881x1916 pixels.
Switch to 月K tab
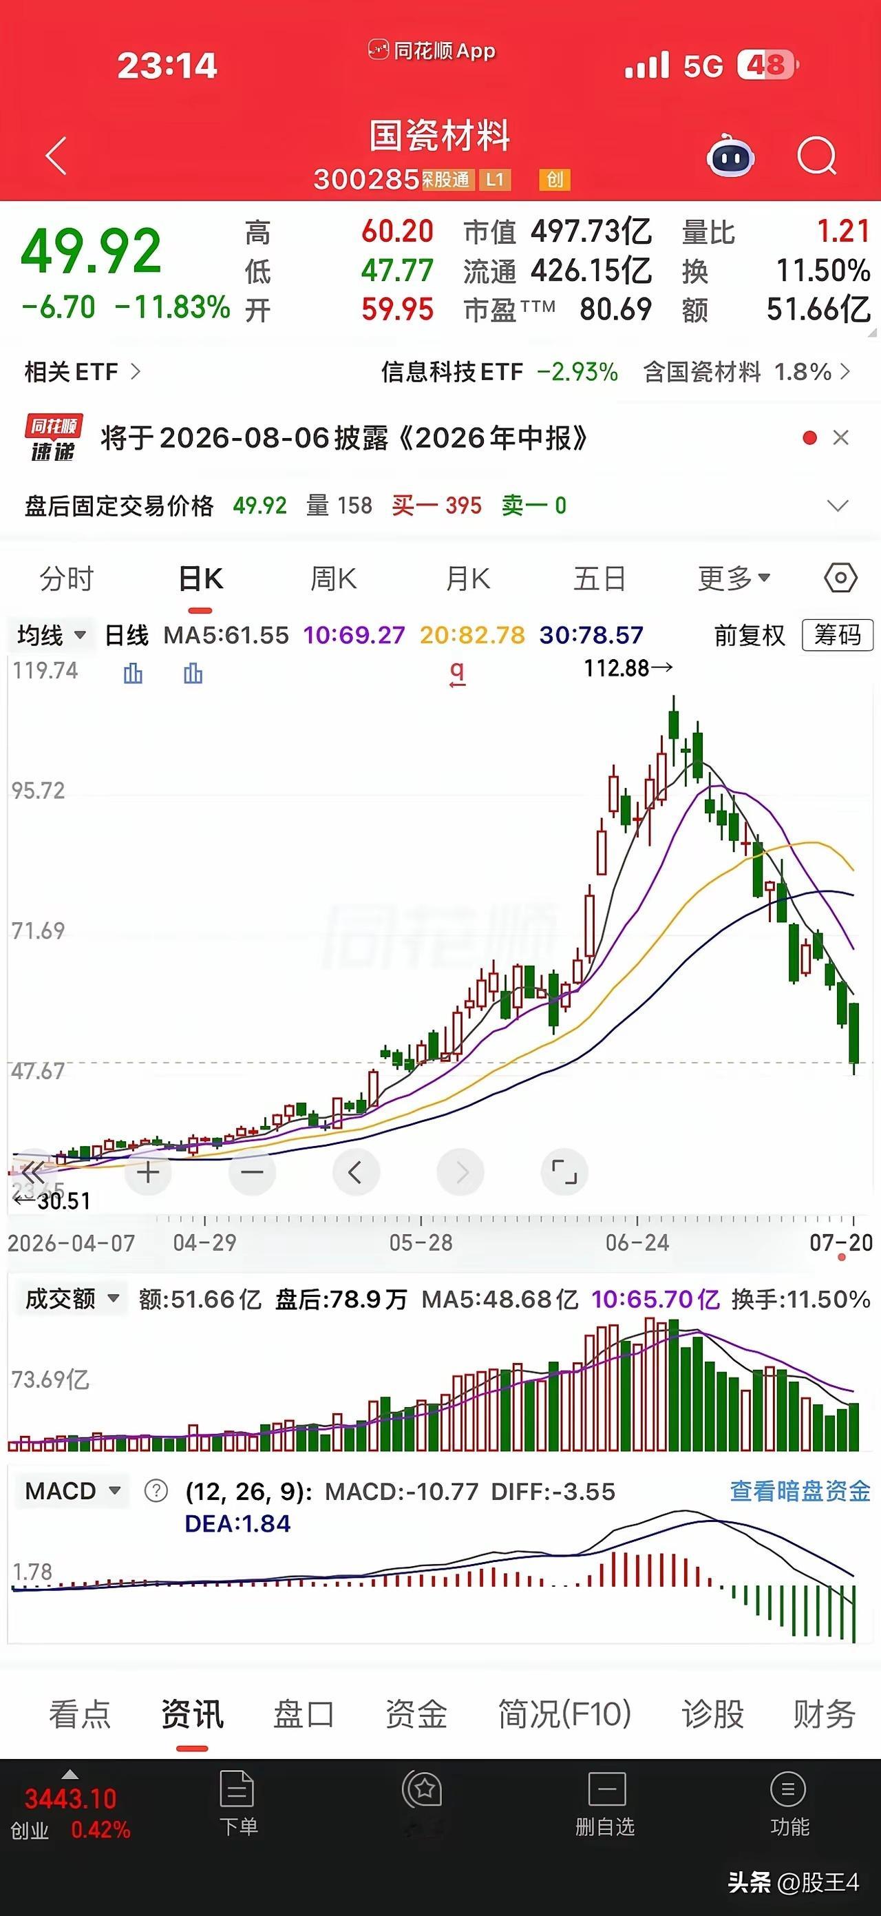pos(467,579)
